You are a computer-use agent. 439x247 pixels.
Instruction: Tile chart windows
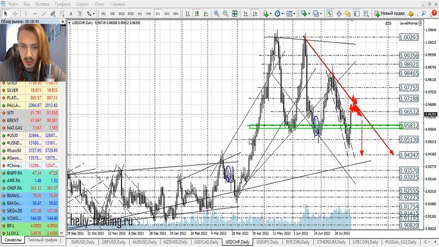tap(235, 14)
